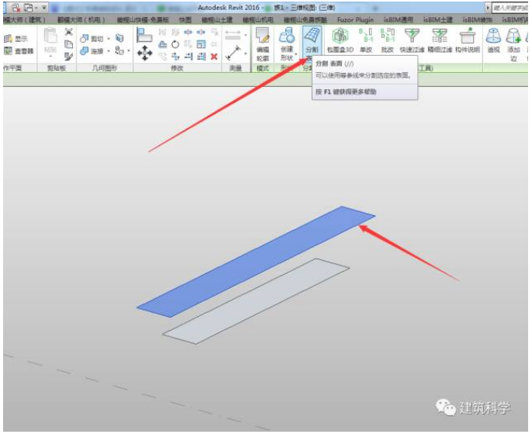
Task: Switch to the Fuzor Plugin tab
Action: tap(355, 20)
